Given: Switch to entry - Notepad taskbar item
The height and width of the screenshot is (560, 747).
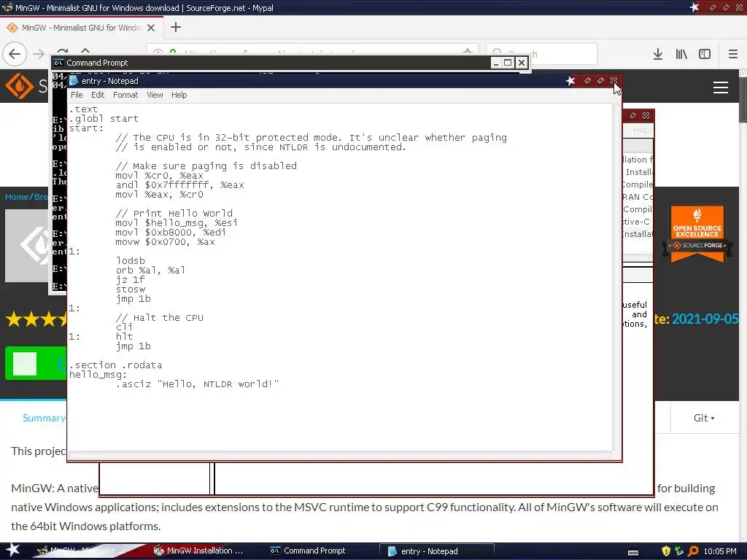Looking at the screenshot, I should tap(436, 551).
